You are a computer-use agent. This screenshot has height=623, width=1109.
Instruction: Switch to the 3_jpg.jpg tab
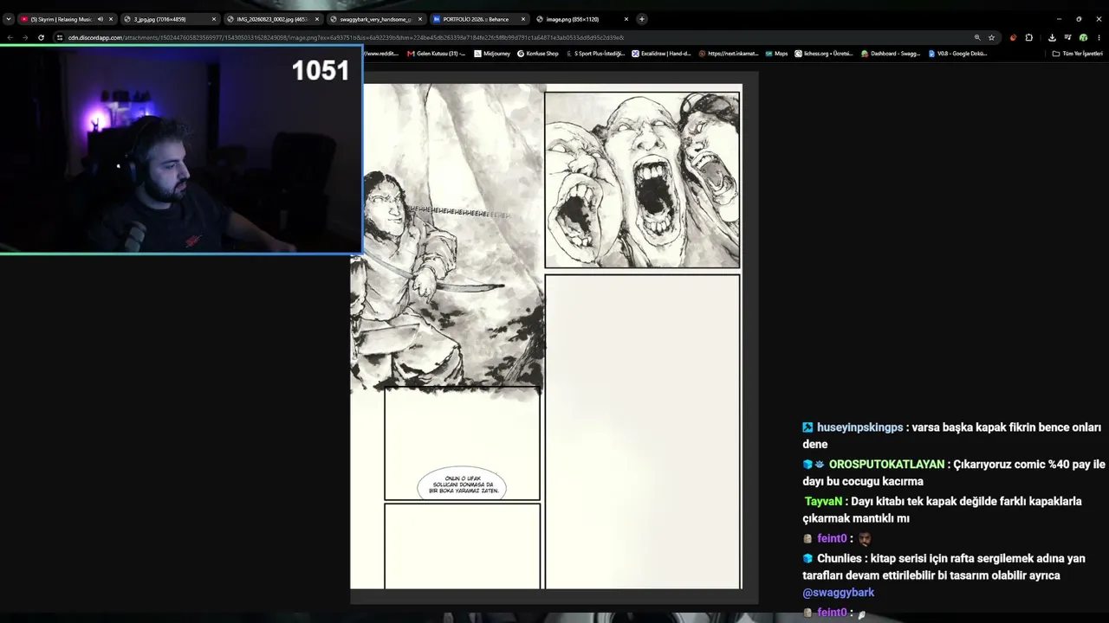coord(169,19)
